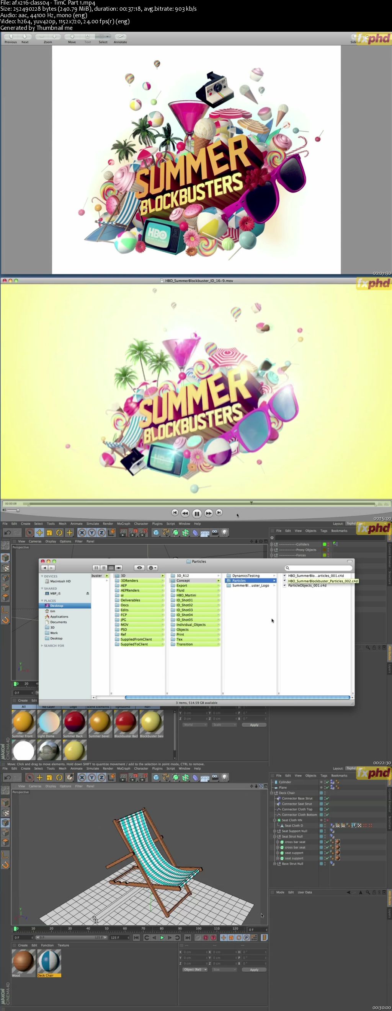The height and width of the screenshot is (1011, 392).
Task: Collapse the Deck Chair hierarchy
Action: [x=271, y=793]
